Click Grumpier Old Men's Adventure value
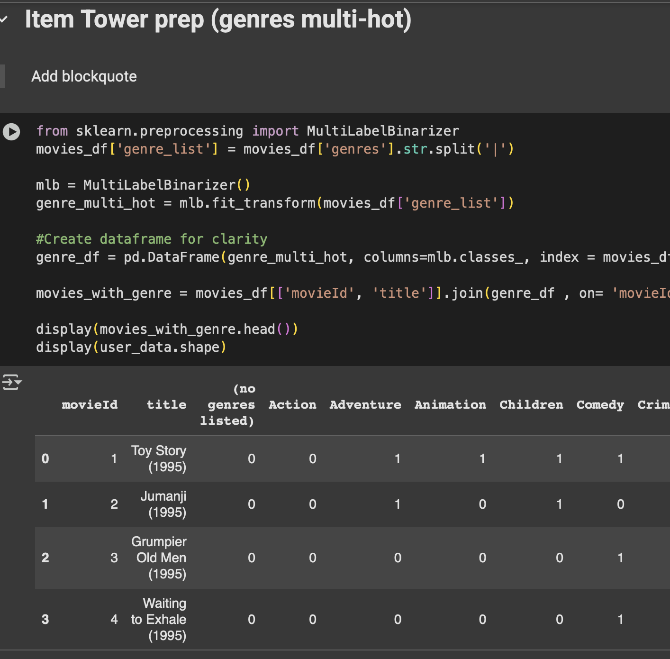Screen dimensions: 670x659 click(398, 558)
